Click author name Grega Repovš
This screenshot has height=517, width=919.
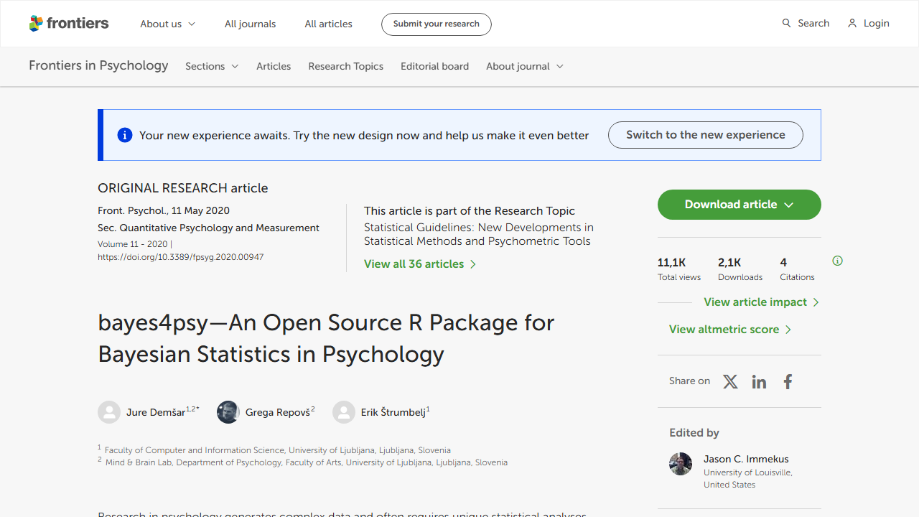click(278, 412)
